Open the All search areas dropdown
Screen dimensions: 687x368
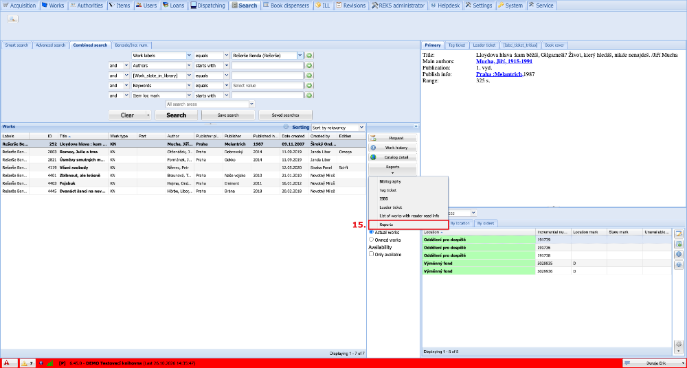(x=251, y=104)
